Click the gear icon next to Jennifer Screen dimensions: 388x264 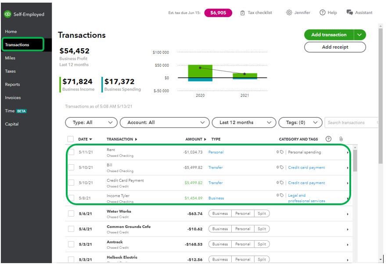tap(289, 12)
